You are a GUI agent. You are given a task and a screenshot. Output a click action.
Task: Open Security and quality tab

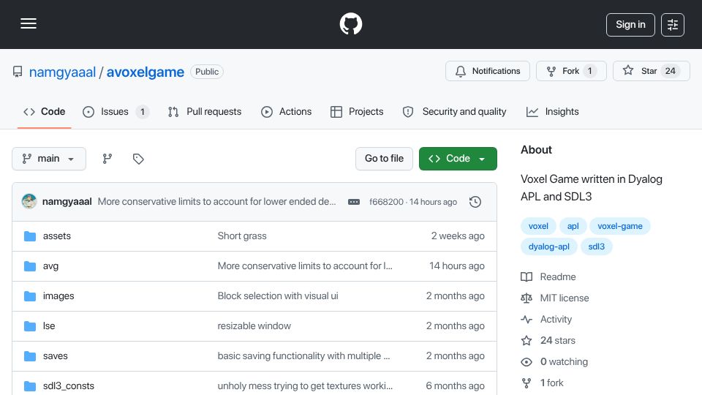pos(454,111)
